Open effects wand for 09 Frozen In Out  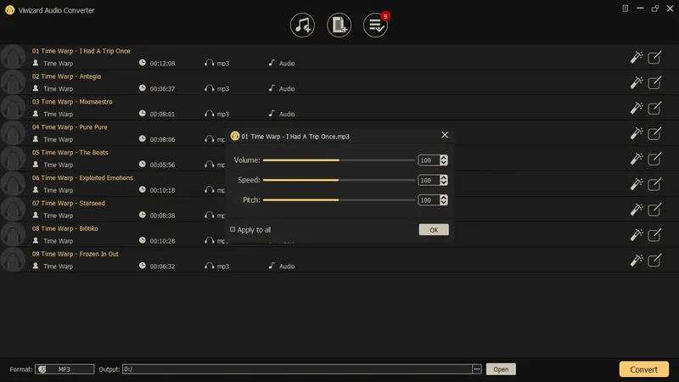tap(636, 260)
